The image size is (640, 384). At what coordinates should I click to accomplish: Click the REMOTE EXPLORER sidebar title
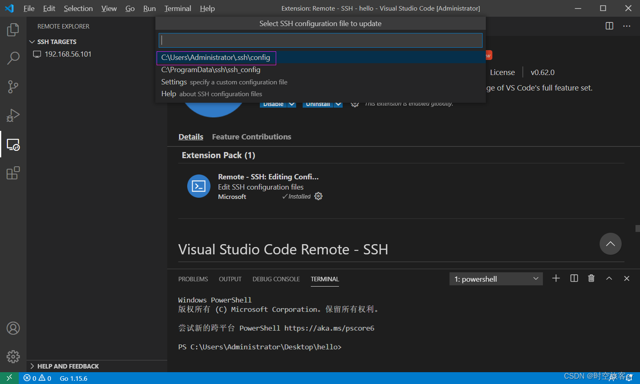63,26
